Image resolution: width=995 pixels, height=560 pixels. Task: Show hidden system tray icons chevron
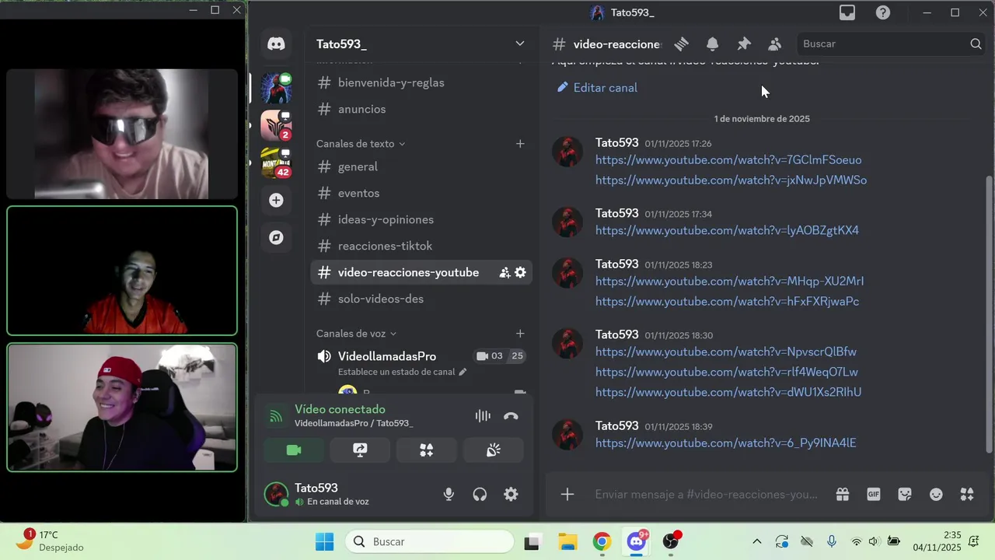756,541
